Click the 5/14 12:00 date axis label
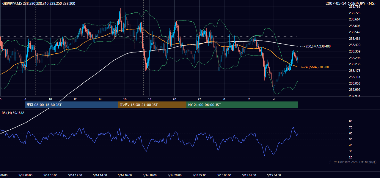 [x=75, y=175]
